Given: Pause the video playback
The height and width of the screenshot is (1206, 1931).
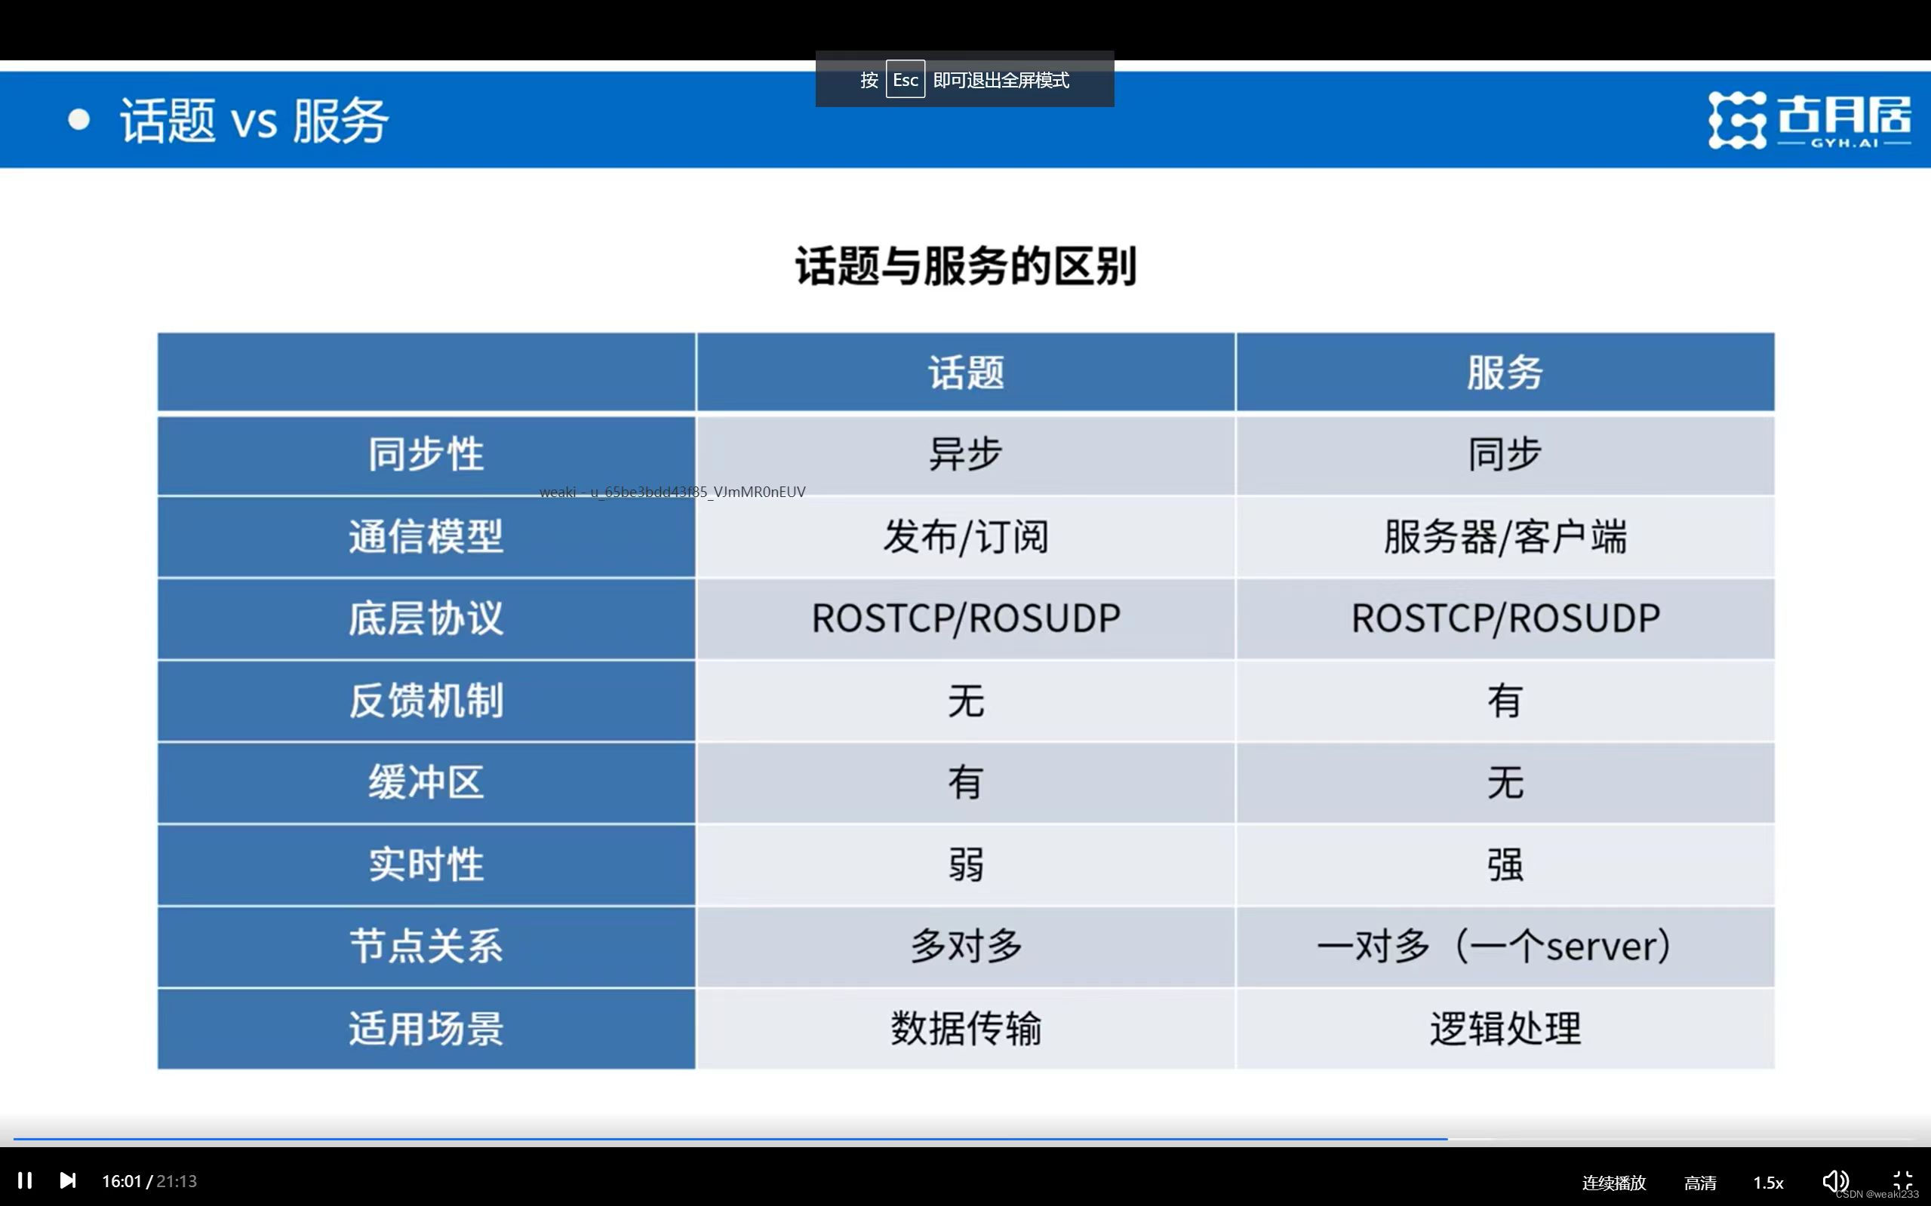Looking at the screenshot, I should [25, 1180].
